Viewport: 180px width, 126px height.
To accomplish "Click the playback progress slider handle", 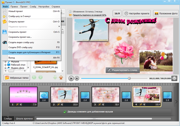I will click(129, 78).
